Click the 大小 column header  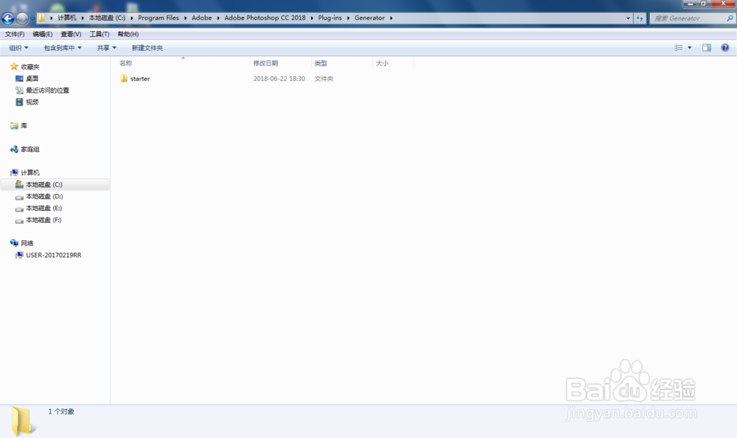tap(382, 63)
